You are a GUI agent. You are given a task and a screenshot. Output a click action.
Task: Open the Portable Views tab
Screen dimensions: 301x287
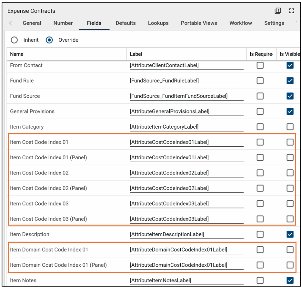(199, 23)
